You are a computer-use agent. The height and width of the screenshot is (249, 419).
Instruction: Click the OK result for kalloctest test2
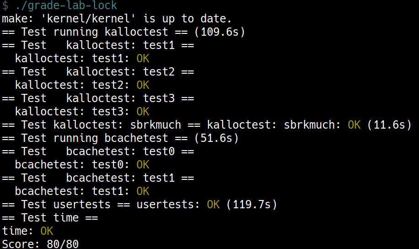pos(143,85)
